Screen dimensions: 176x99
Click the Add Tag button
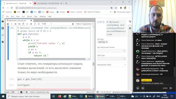pos(103,42)
